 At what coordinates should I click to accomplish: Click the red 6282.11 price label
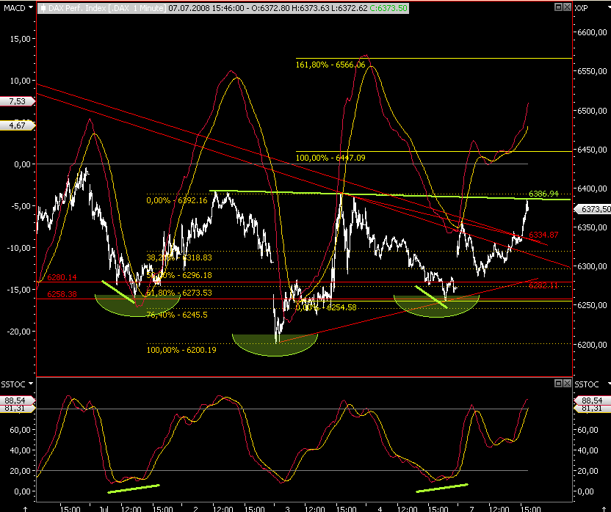pos(543,285)
